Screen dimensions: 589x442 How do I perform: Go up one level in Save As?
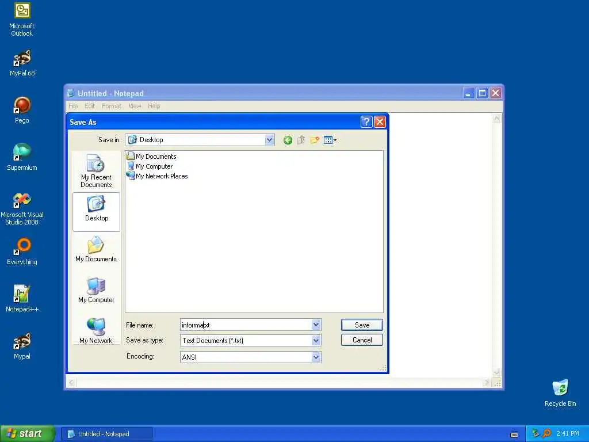click(301, 140)
